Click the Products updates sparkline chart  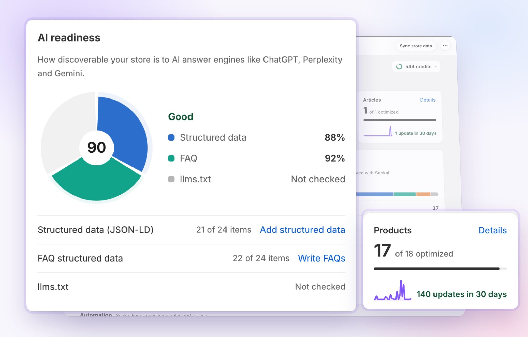pos(392,290)
